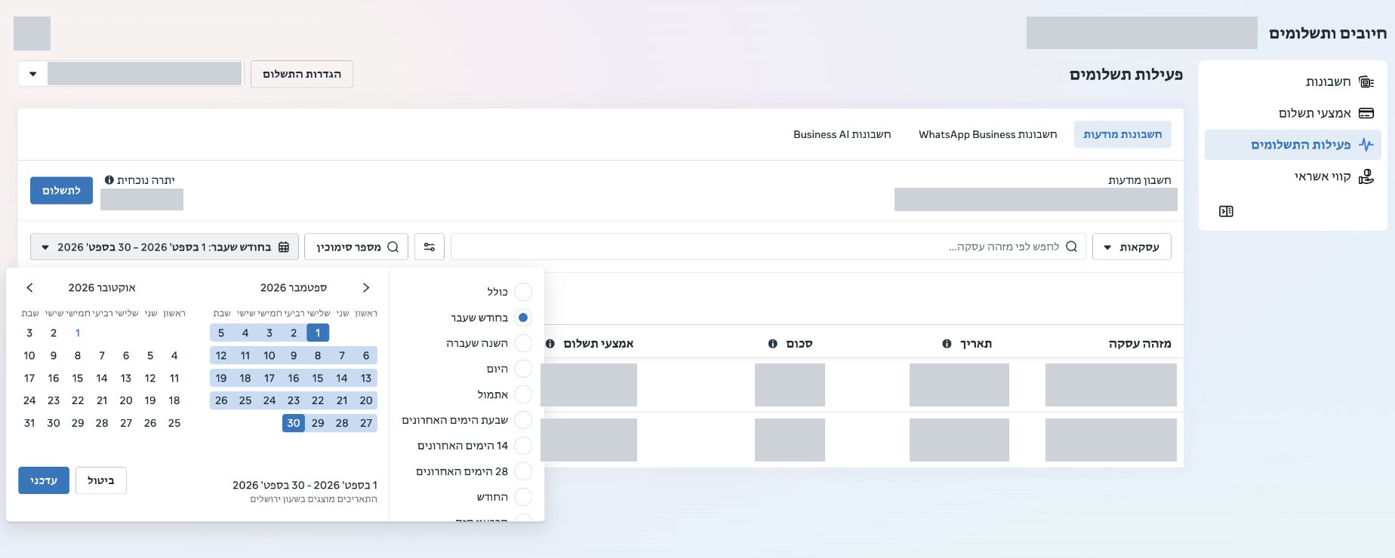The image size is (1395, 558).
Task: Open the date range dropdown
Action: pos(165,247)
